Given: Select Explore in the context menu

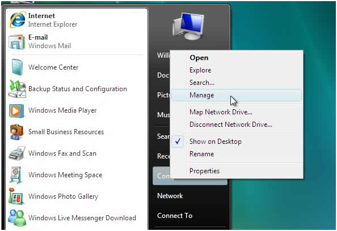Looking at the screenshot, I should 200,70.
